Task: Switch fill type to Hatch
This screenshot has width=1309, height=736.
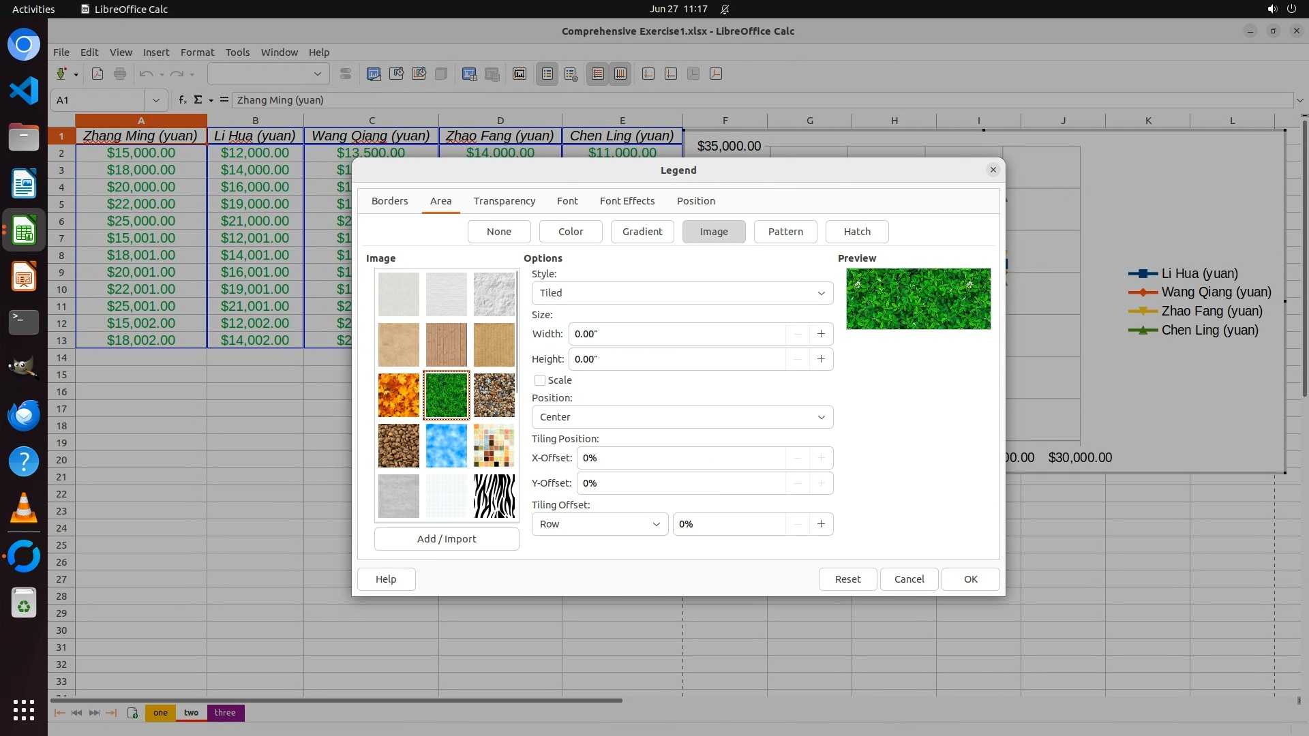Action: point(856,232)
